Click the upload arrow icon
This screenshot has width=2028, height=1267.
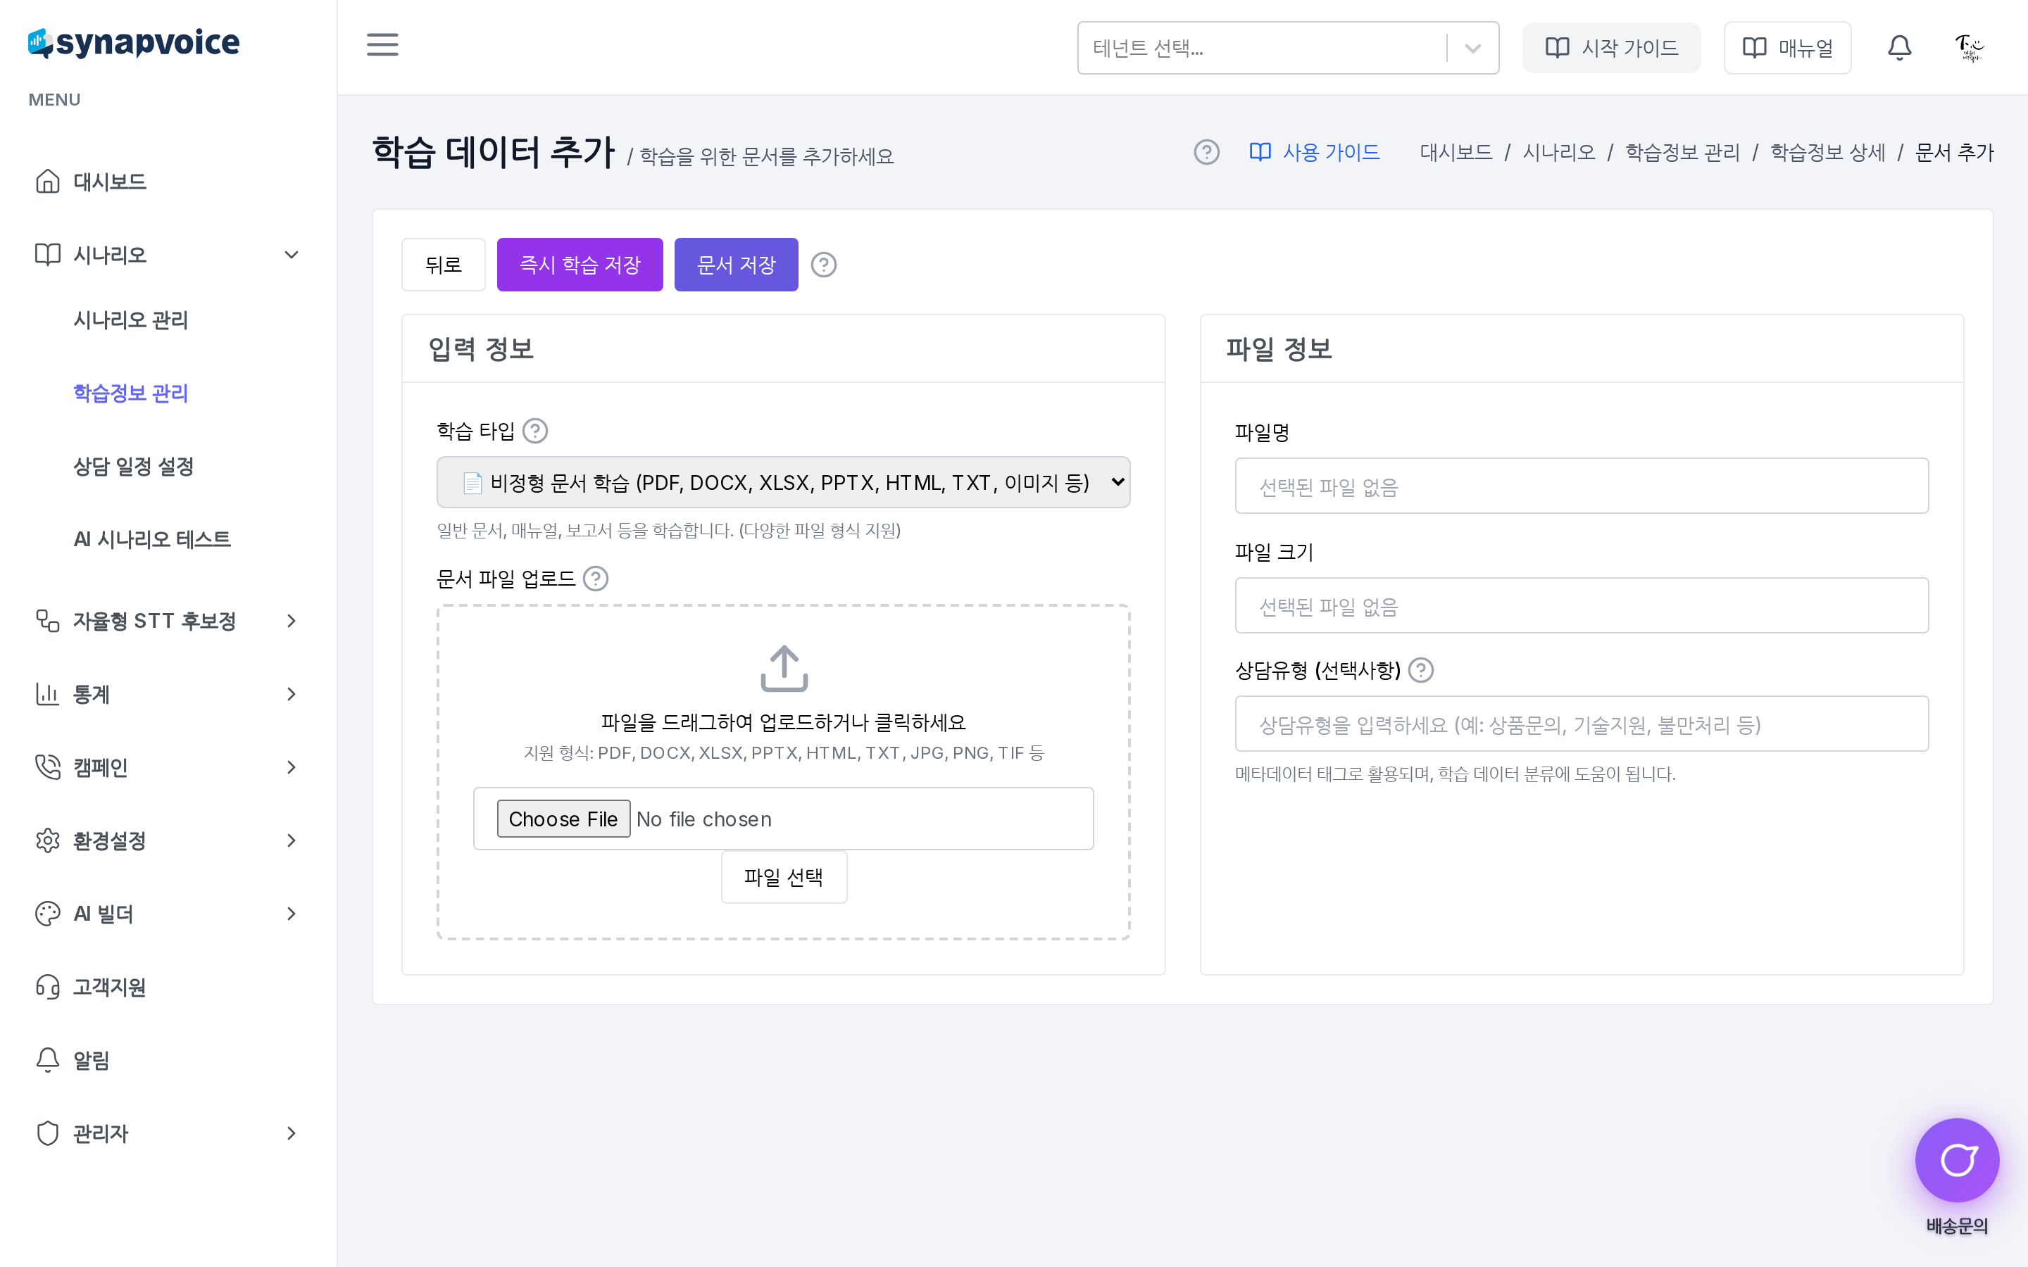tap(784, 668)
